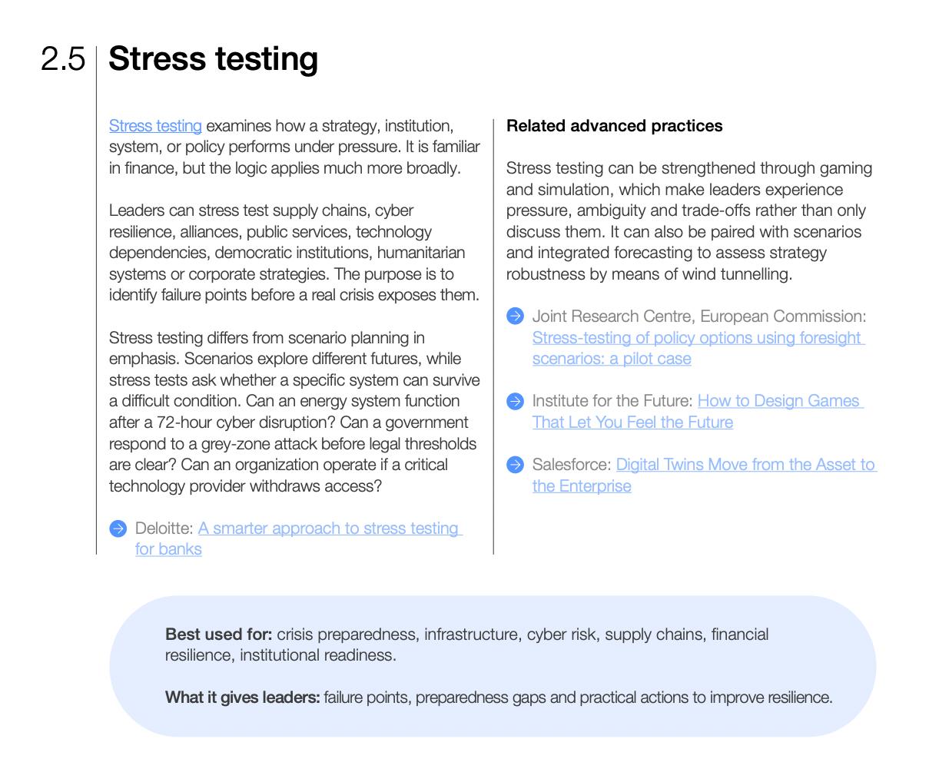Image resolution: width=939 pixels, height=782 pixels.
Task: Click the paragraph starting 'Leaders can stress test'
Action: coord(294,253)
